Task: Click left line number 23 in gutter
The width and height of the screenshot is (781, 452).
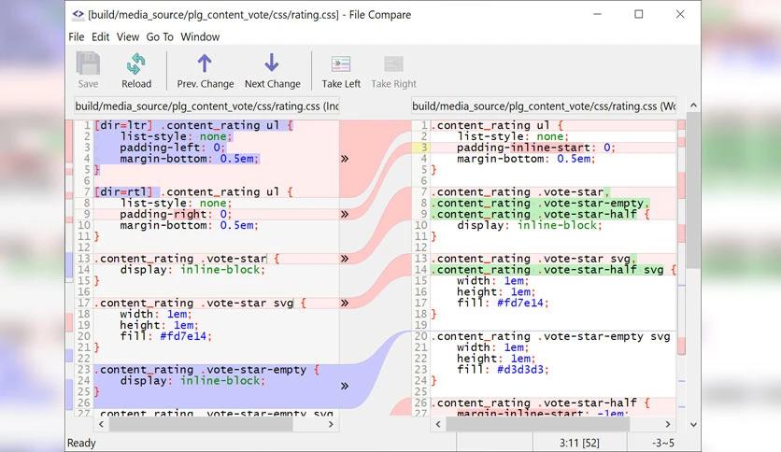Action: pos(84,370)
